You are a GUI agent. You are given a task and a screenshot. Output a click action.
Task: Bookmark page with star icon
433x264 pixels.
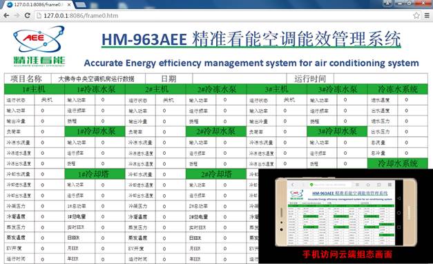point(416,15)
